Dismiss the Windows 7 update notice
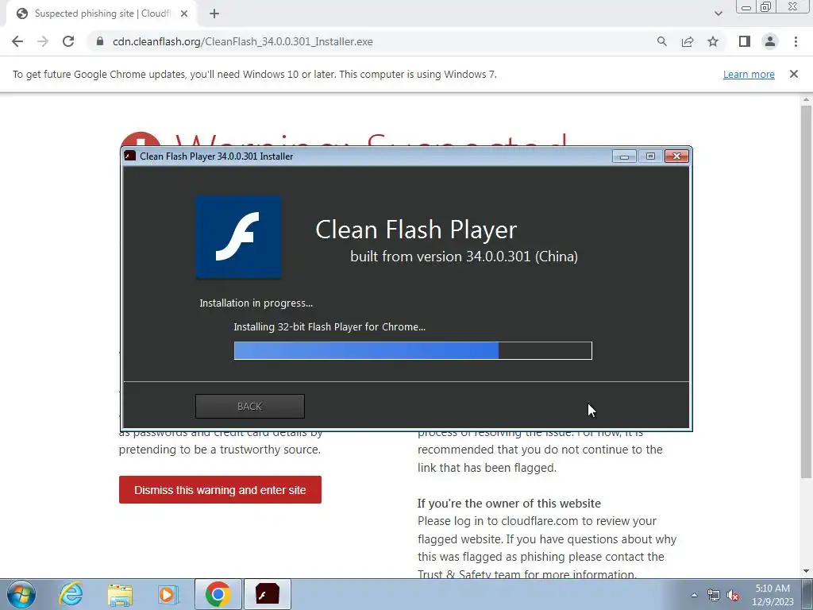Viewport: 813px width, 610px height. coord(793,74)
